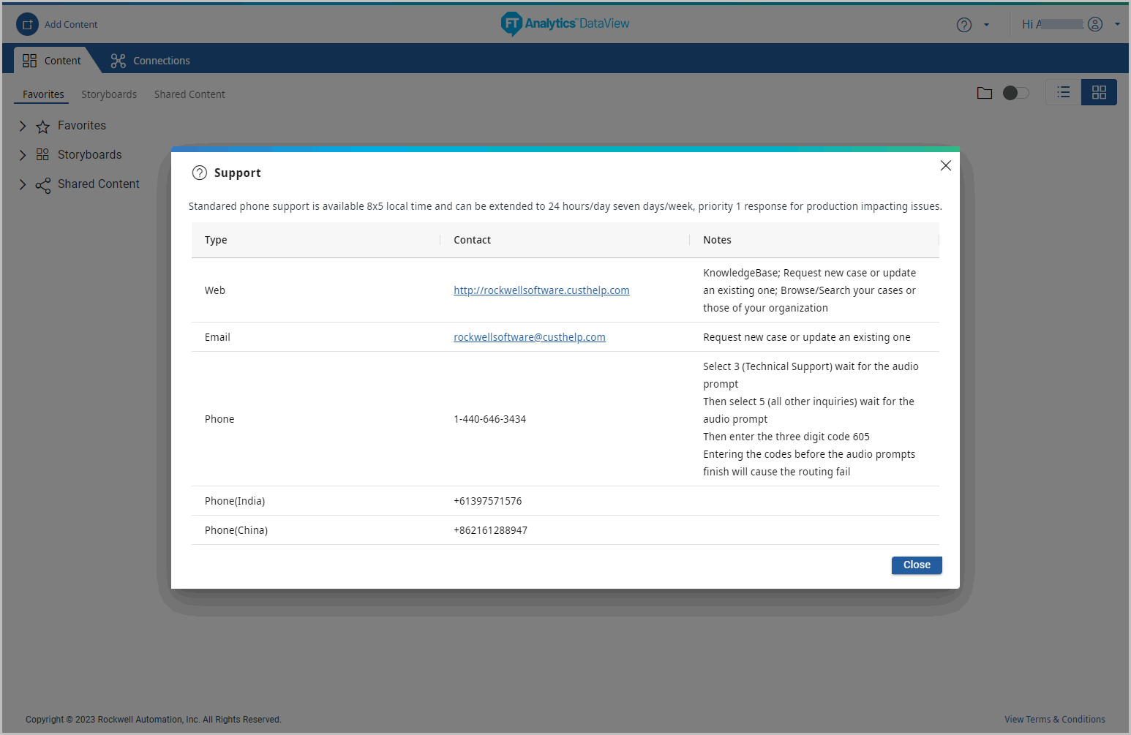Click the Contact column header
The width and height of the screenshot is (1131, 735).
pyautogui.click(x=565, y=240)
